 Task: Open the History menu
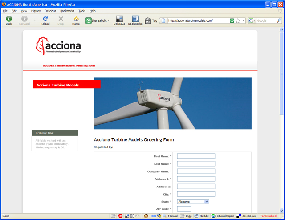36,11
